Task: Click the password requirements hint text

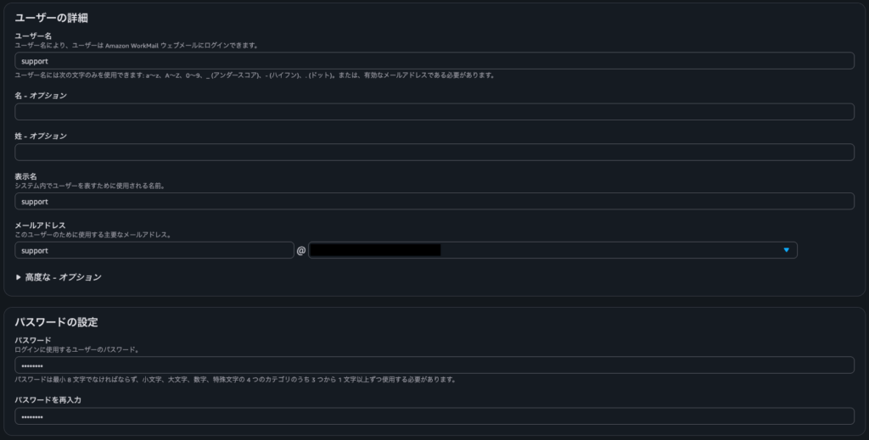Action: 235,380
